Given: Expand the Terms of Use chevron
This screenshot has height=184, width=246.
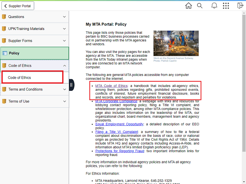Looking at the screenshot, I should pyautogui.click(x=65, y=101).
